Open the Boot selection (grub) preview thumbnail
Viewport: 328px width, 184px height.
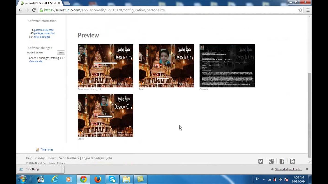coord(105,66)
